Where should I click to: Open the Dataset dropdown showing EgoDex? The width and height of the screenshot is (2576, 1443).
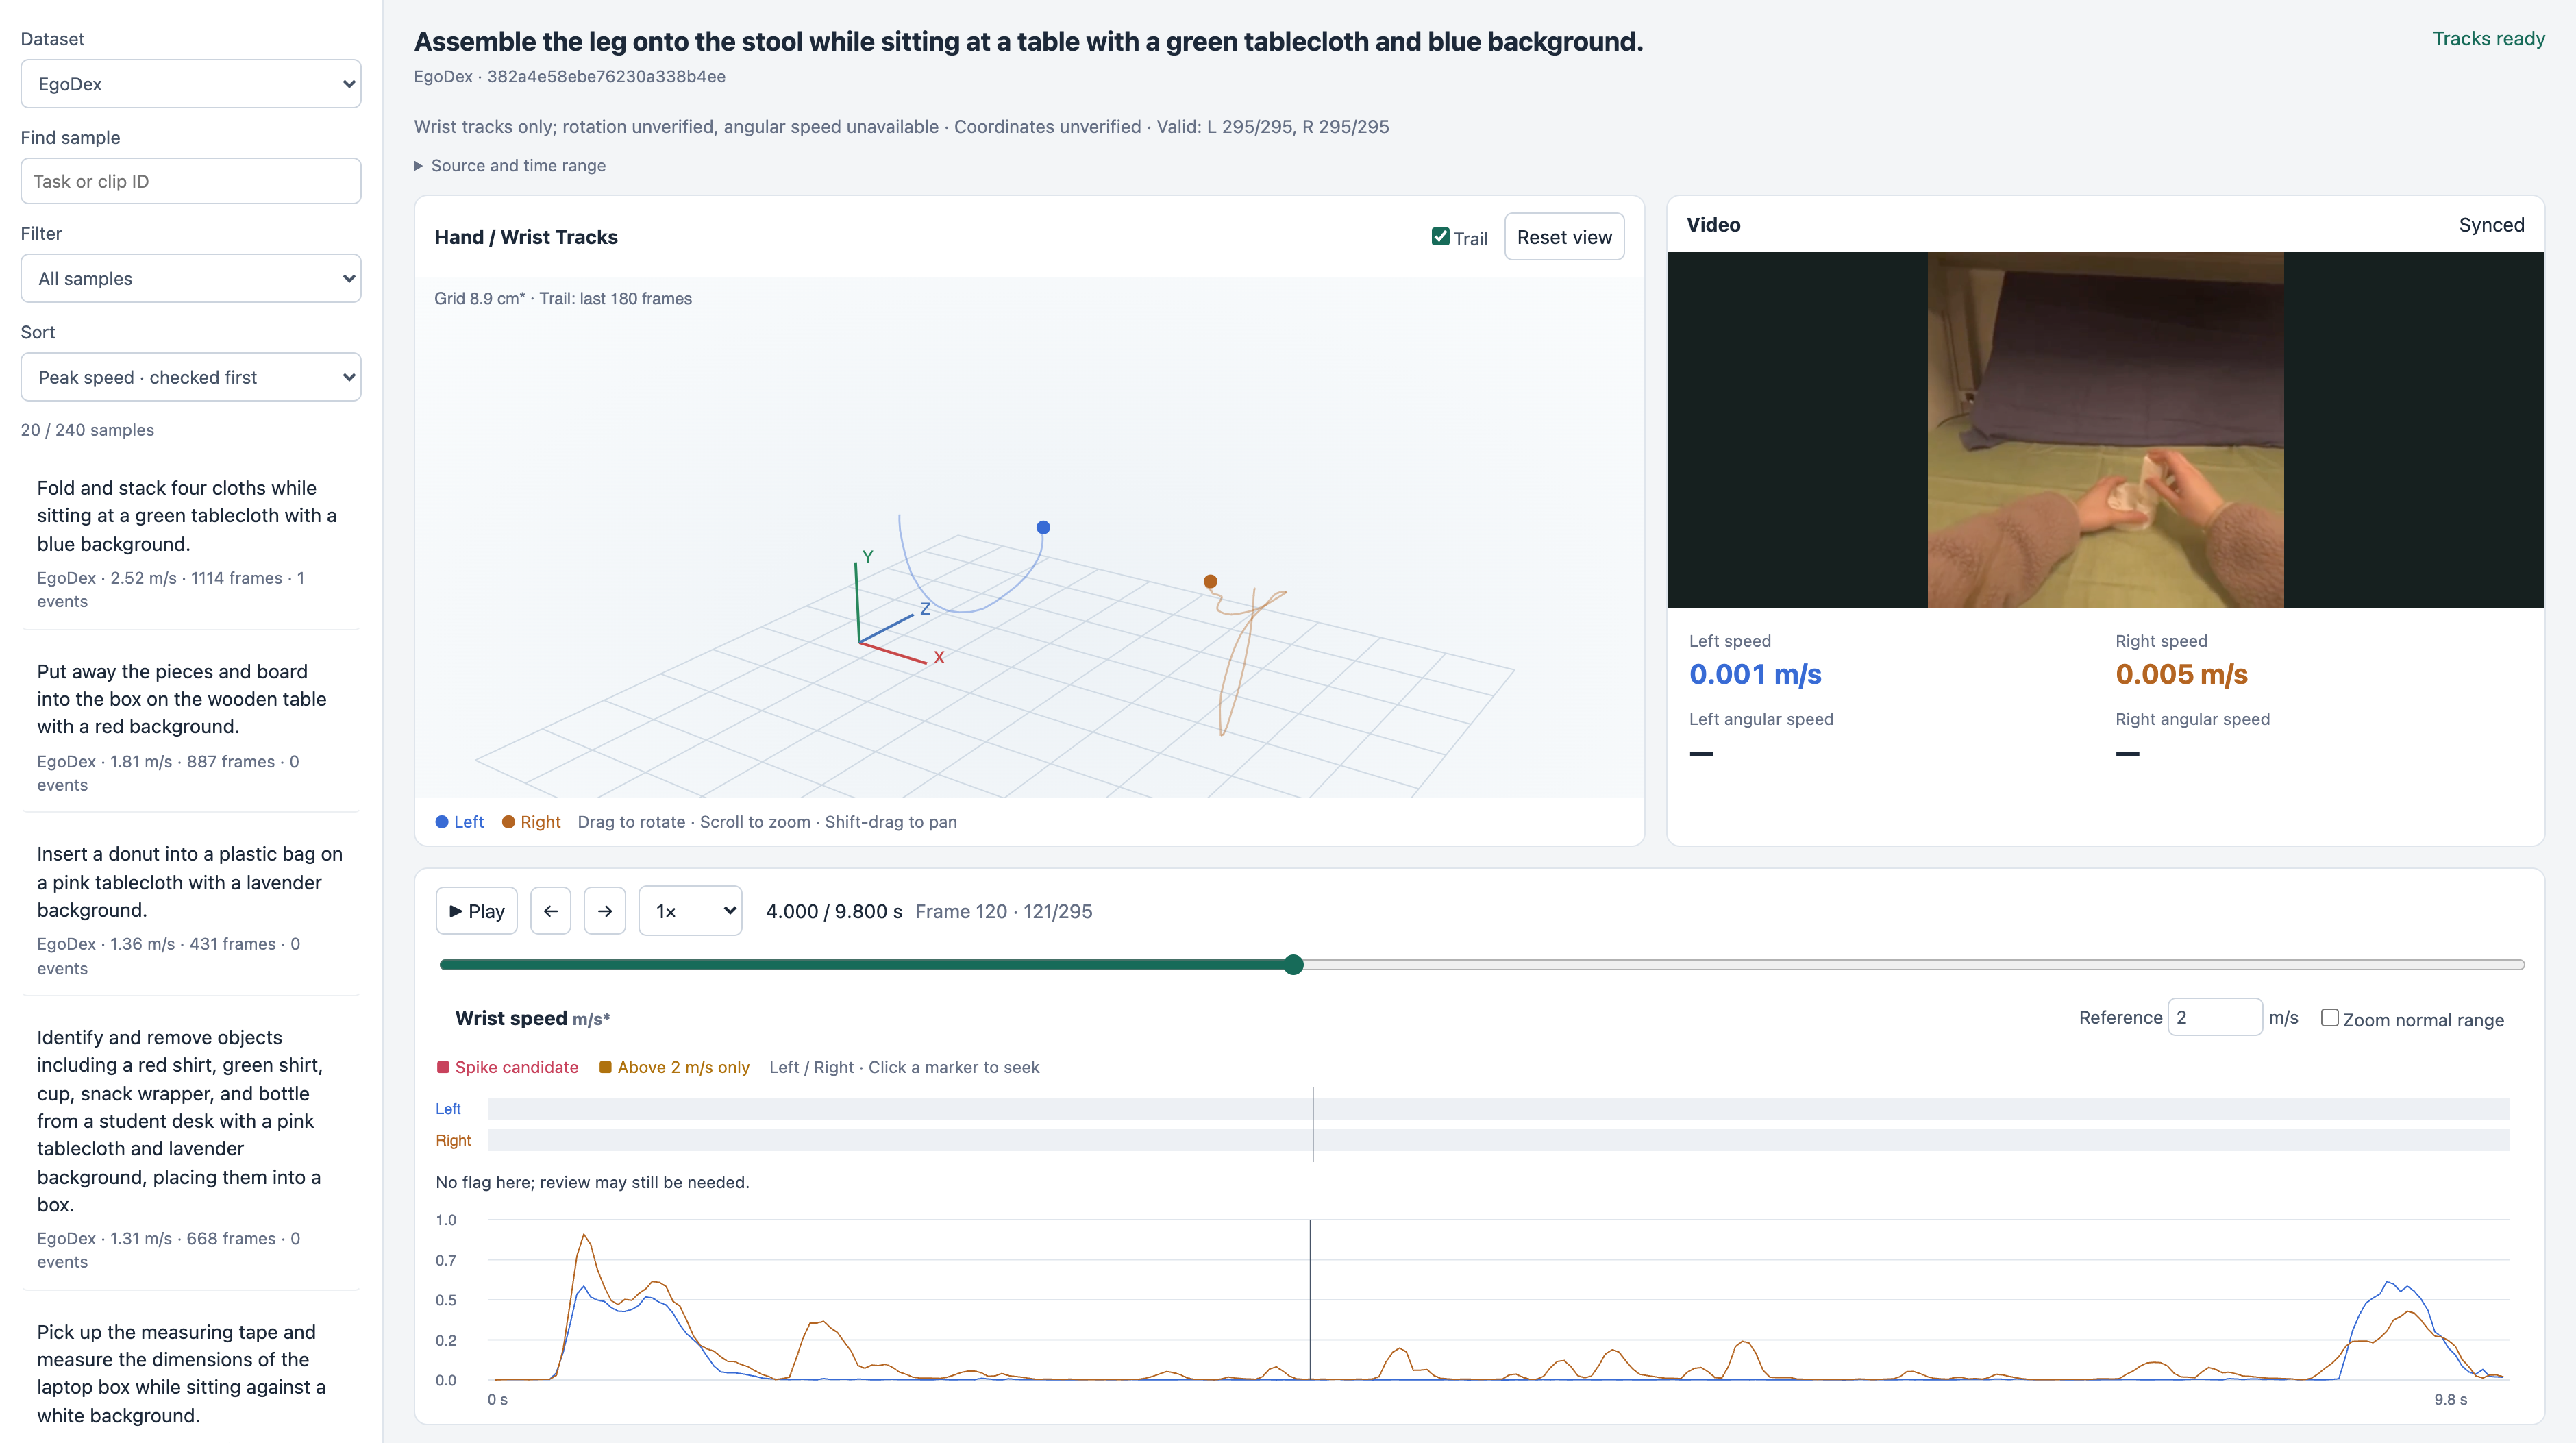coord(191,84)
